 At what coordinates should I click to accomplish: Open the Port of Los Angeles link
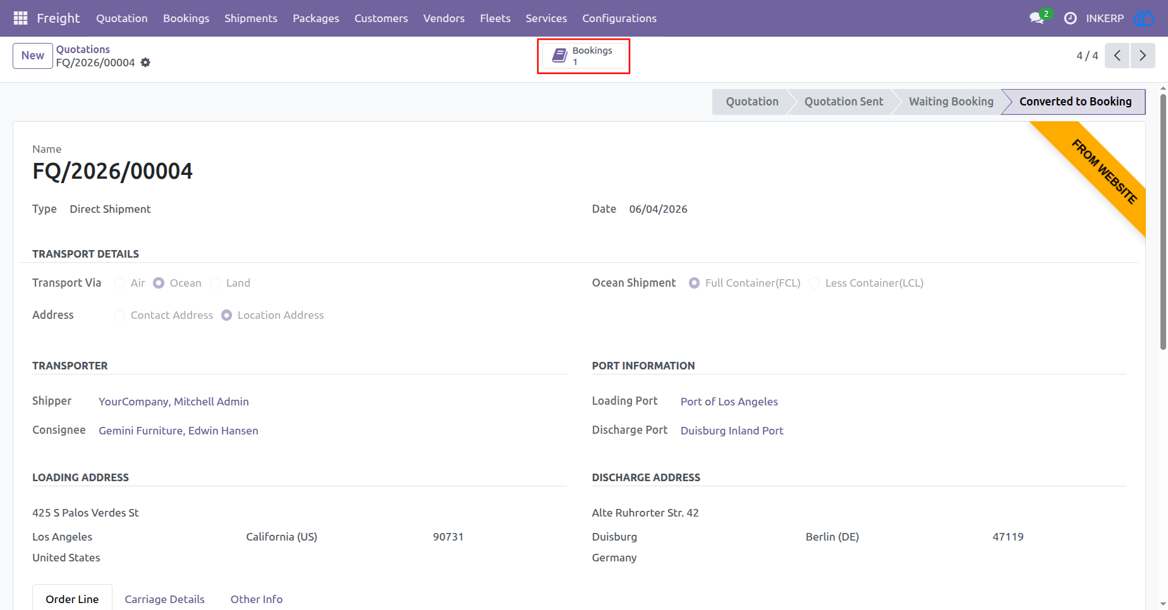729,402
